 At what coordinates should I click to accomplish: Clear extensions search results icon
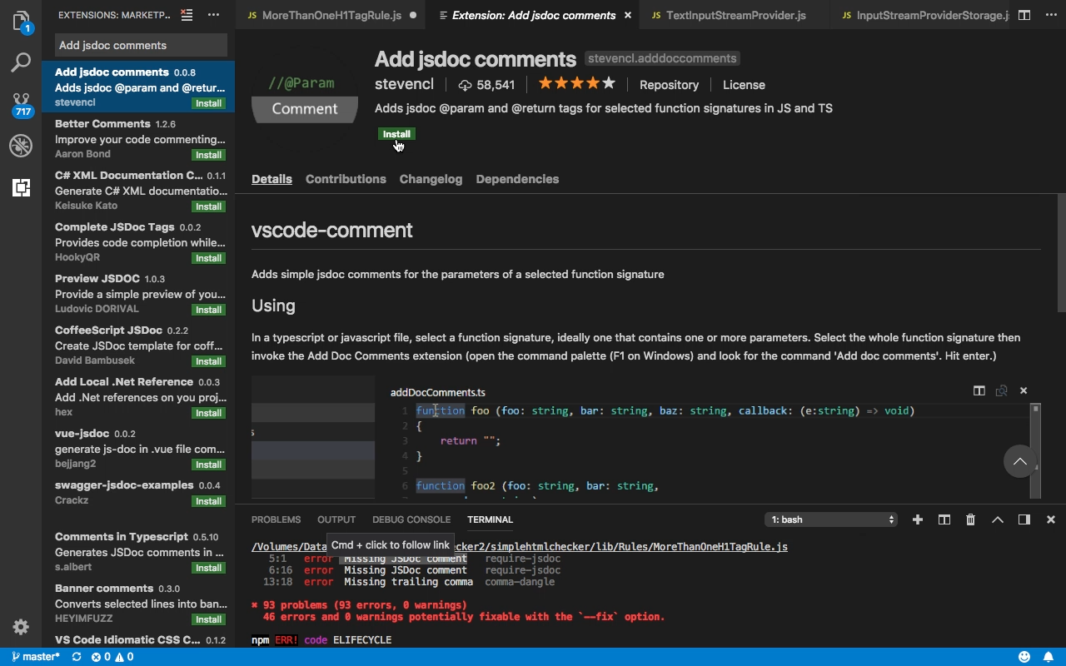pyautogui.click(x=187, y=15)
